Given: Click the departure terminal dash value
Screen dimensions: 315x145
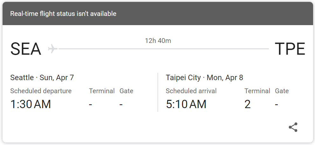Looking at the screenshot, I should click(x=91, y=105).
